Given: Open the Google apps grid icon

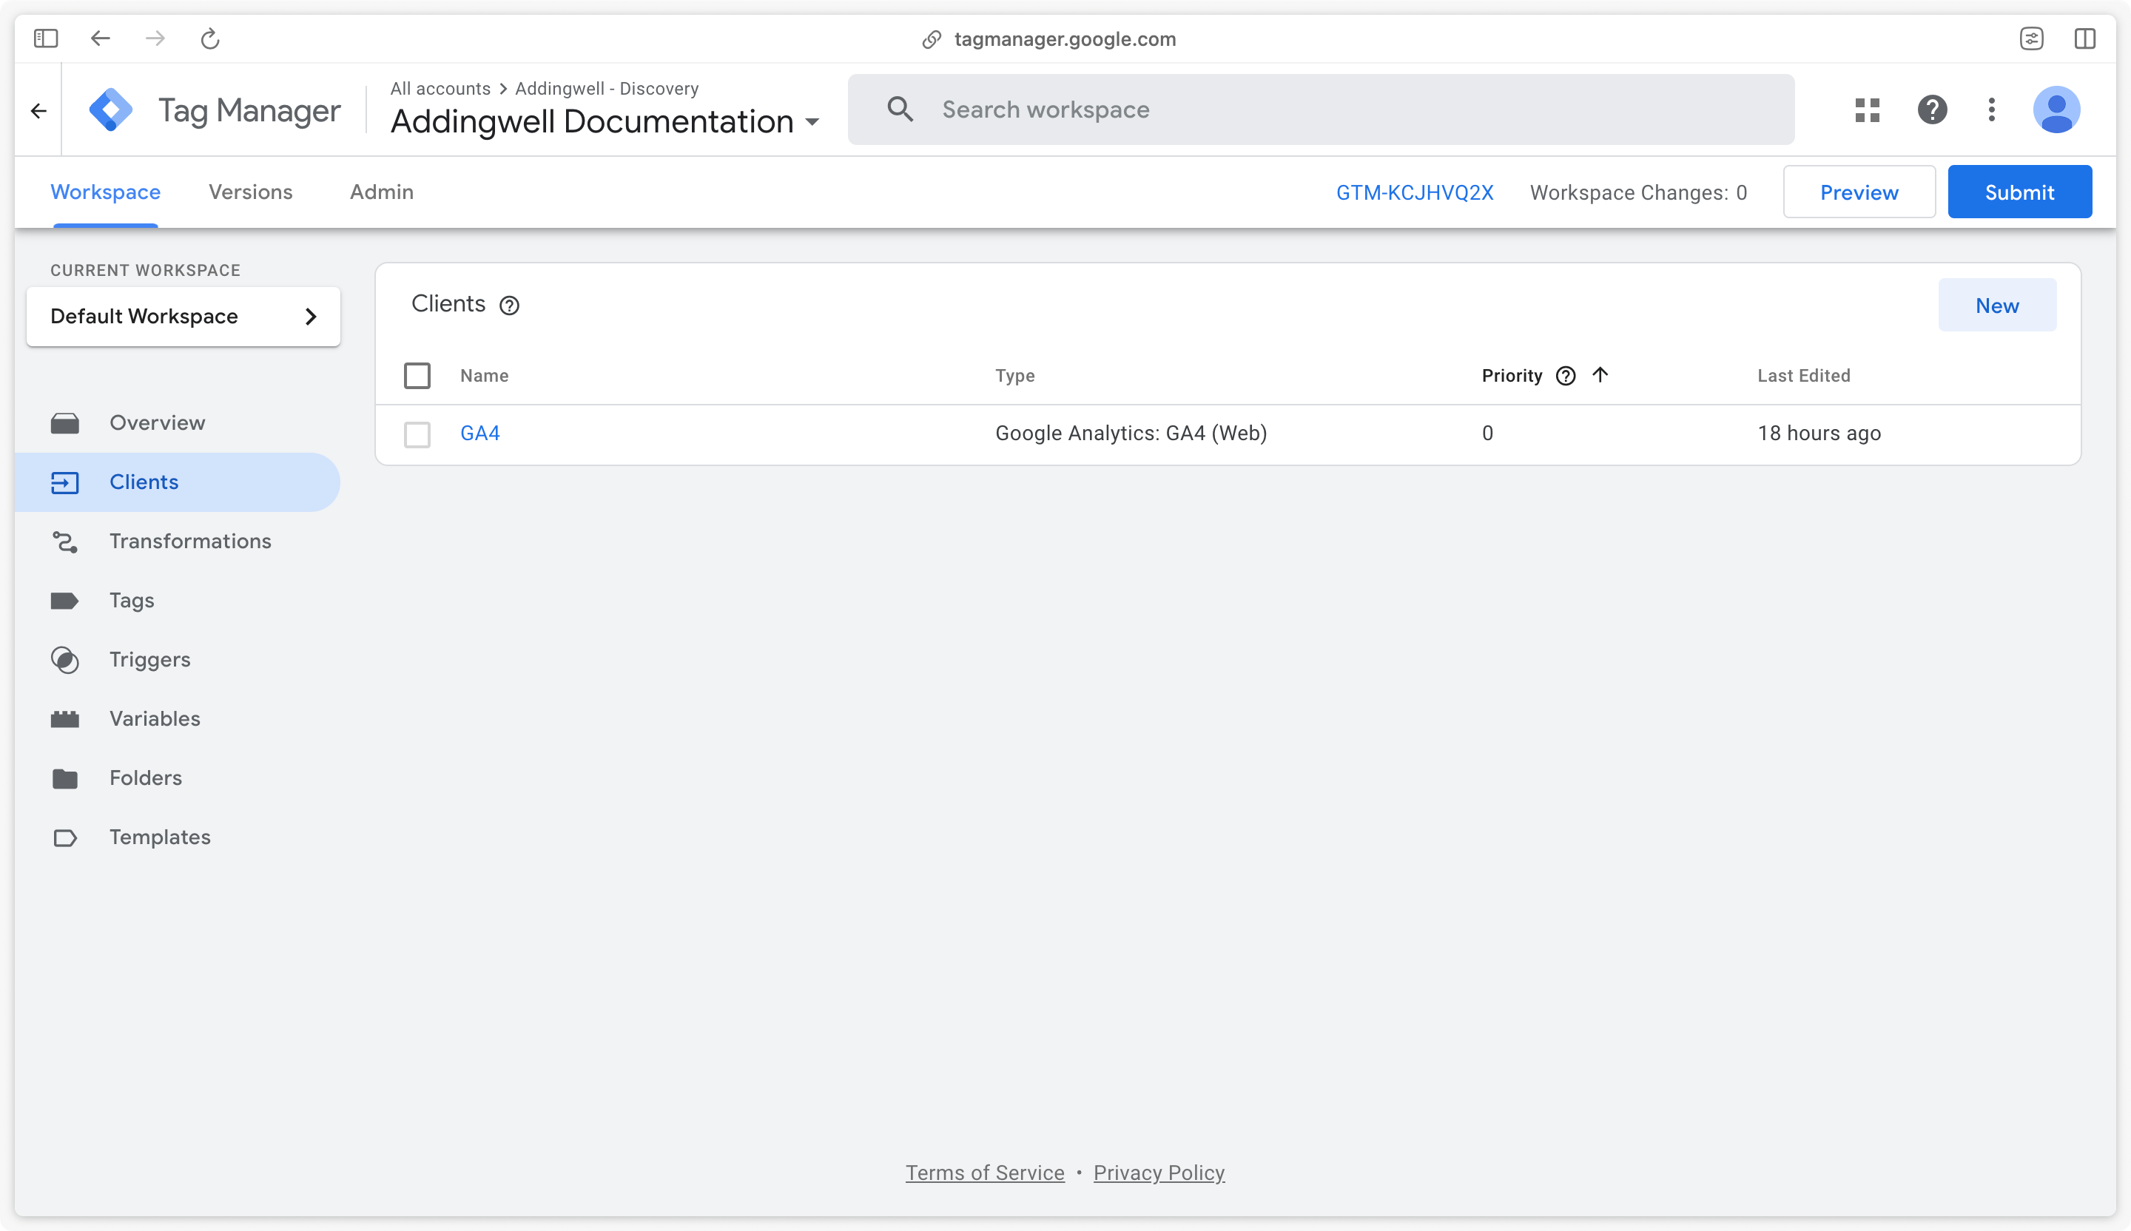Looking at the screenshot, I should 1867,110.
